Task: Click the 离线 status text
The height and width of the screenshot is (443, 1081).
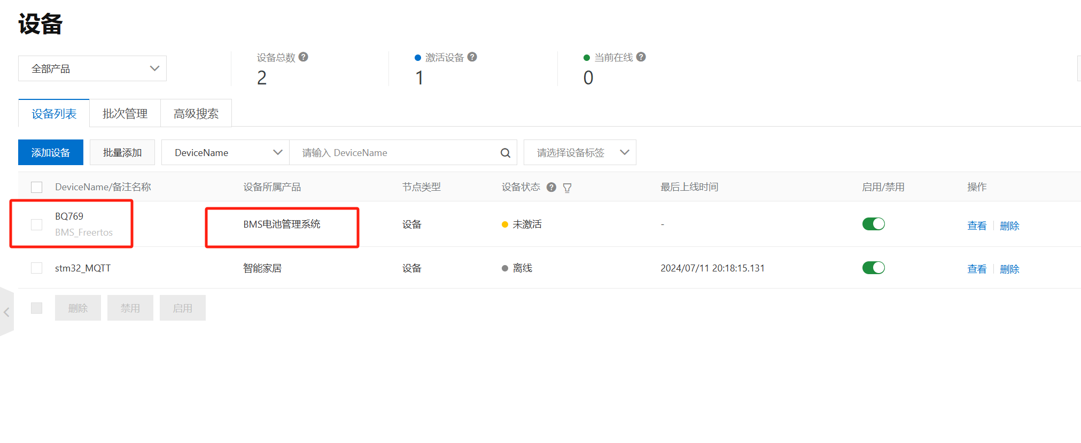Action: click(522, 268)
